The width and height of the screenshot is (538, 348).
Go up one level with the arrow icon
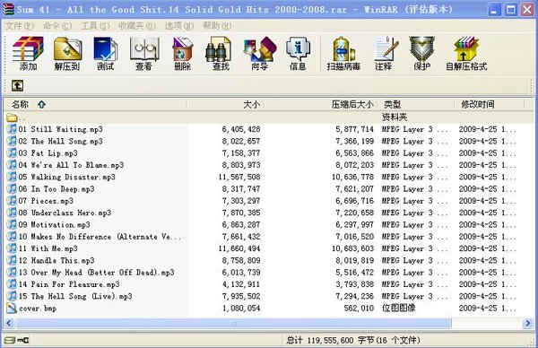[x=18, y=85]
